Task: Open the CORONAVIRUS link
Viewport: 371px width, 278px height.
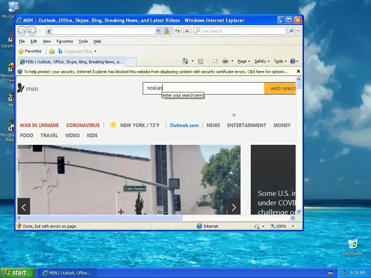Action: click(x=83, y=125)
